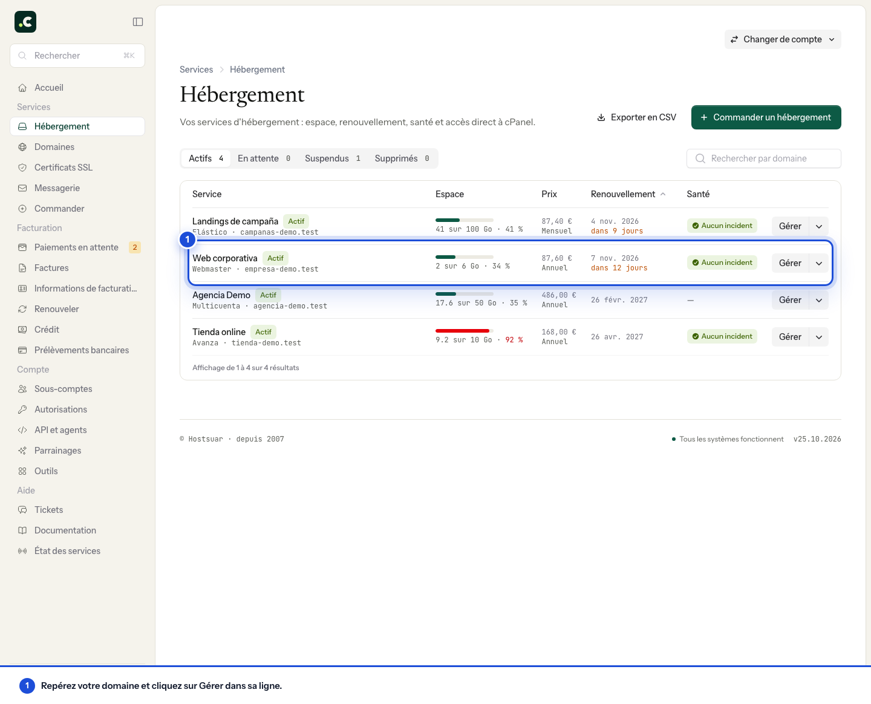The image size is (871, 704).
Task: Expand the Gérer menu arrow for Landings de campaña
Action: tap(819, 226)
